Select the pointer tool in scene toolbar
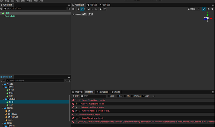This screenshot has width=215, height=127. click(78, 9)
